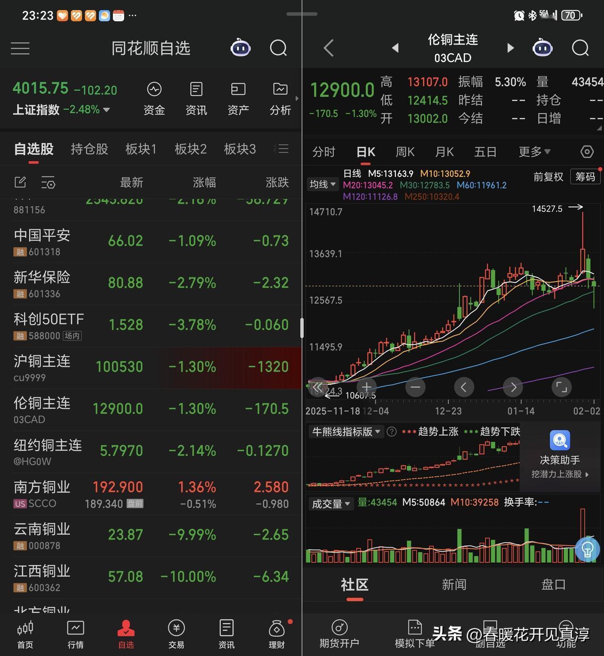Open 期货开户 at bottom bar
The image size is (604, 656).
point(339,634)
